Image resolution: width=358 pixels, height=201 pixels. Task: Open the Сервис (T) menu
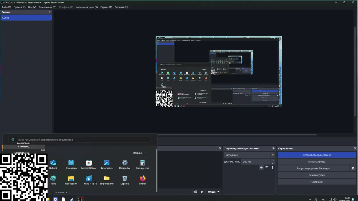coord(106,7)
